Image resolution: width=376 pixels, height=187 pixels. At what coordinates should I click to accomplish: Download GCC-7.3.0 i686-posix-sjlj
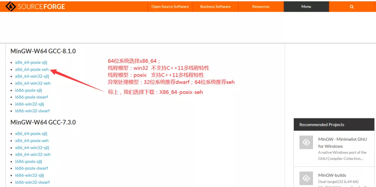click(29, 161)
